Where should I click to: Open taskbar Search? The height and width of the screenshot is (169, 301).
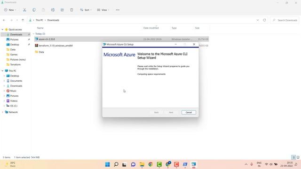point(116,164)
